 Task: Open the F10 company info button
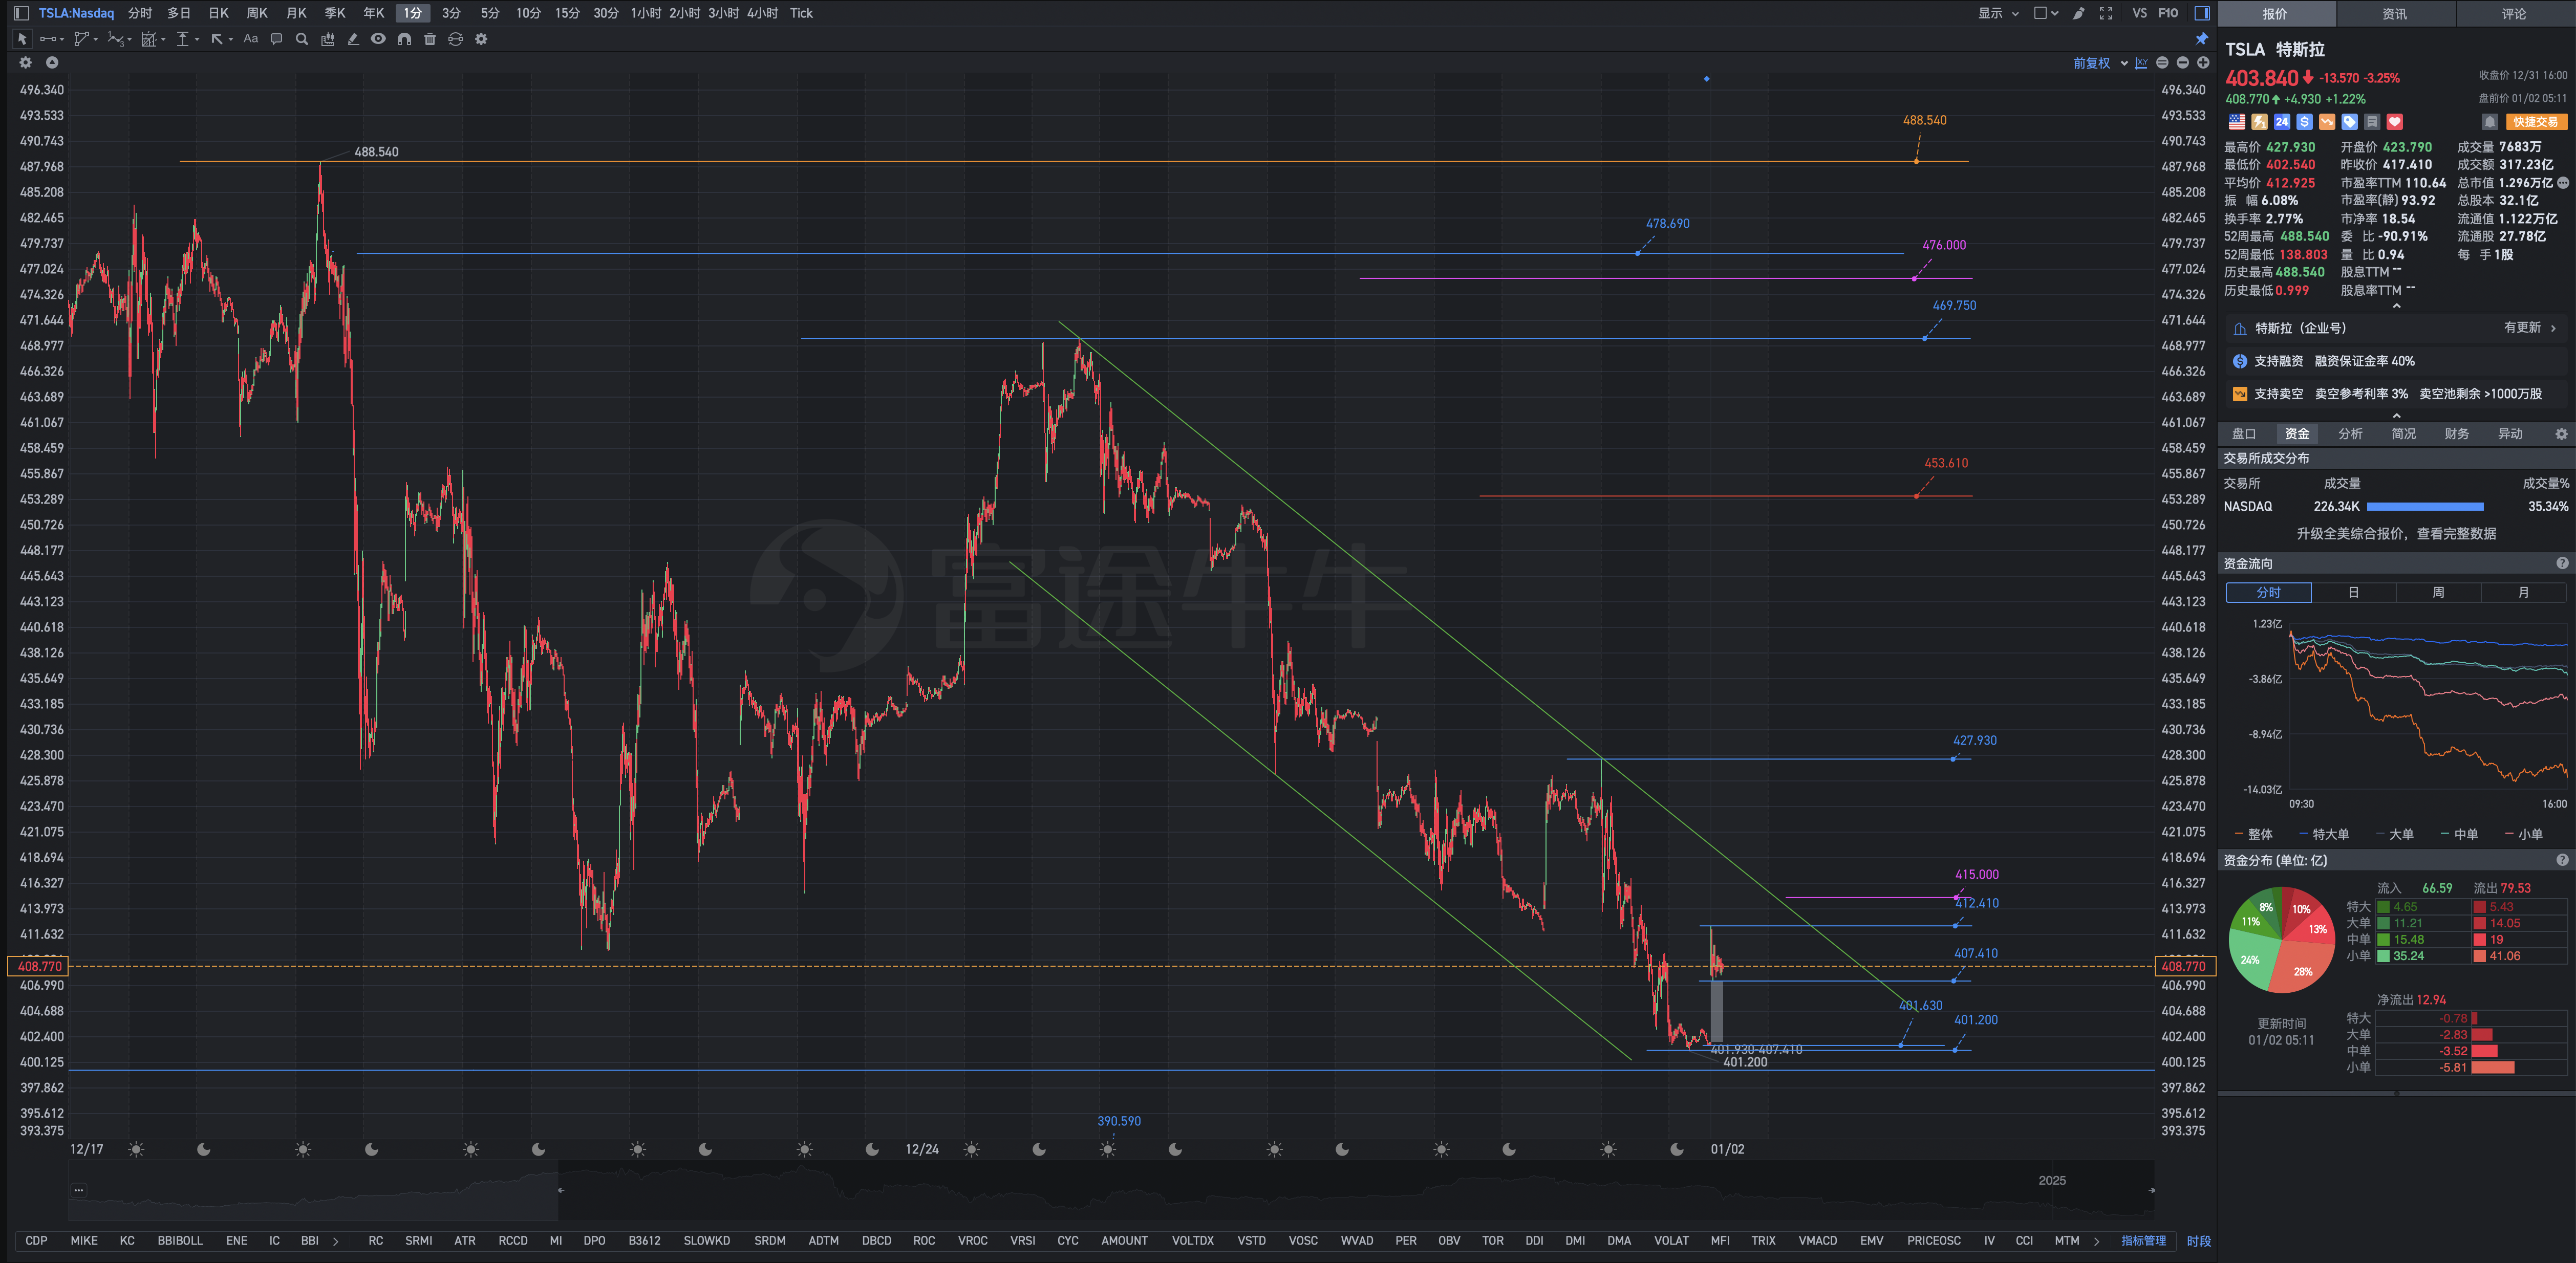[2168, 13]
